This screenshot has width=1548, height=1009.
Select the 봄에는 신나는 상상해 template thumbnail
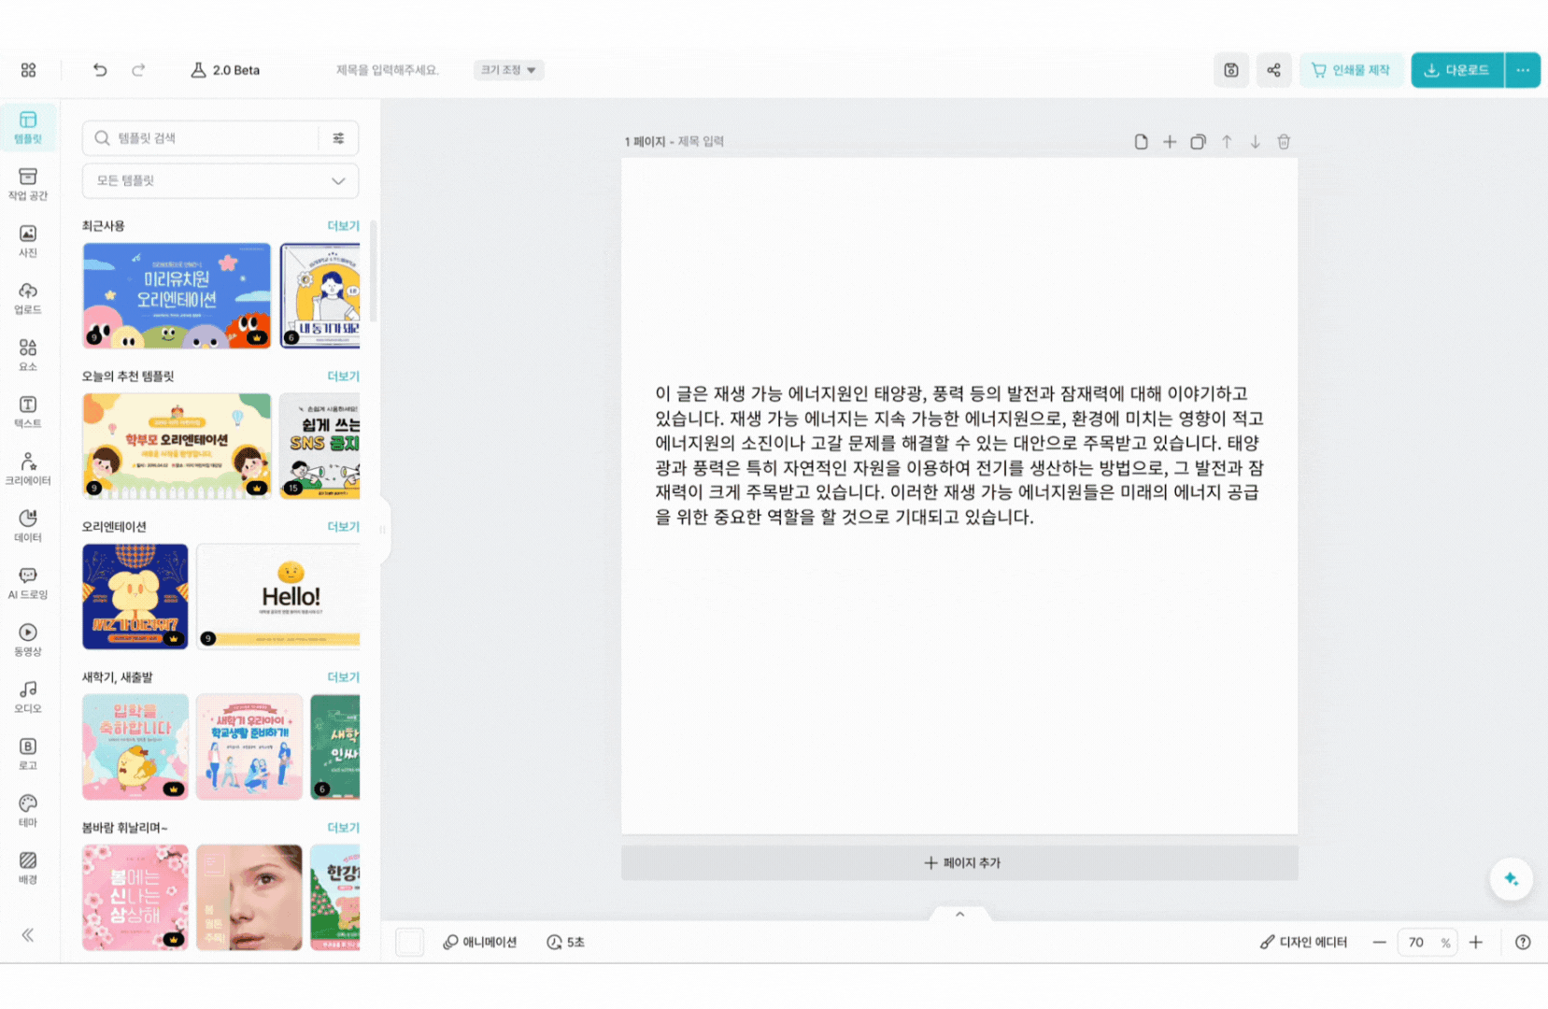135,897
